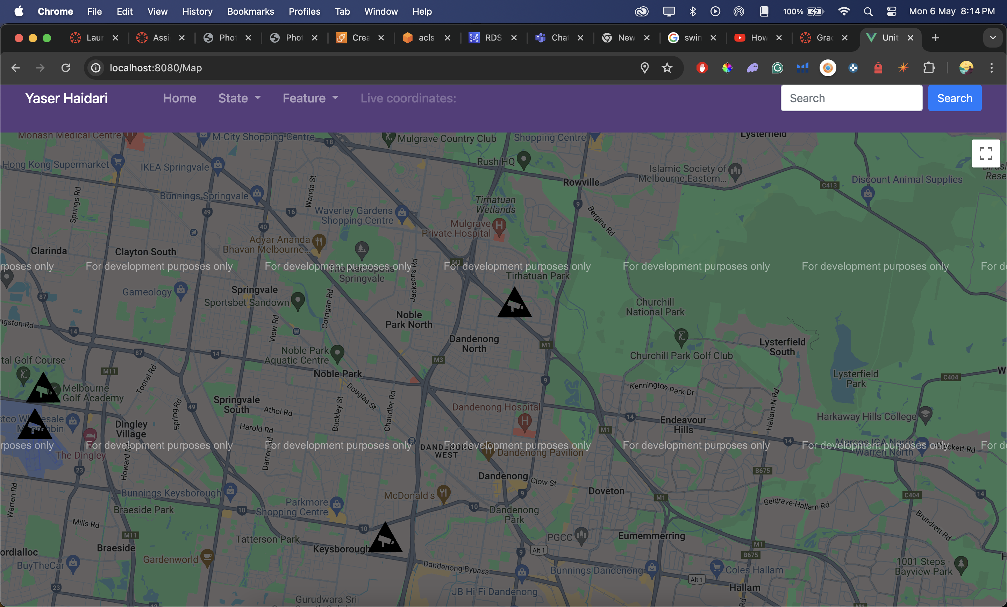
Task: Open the tab search dropdown arrow
Action: pyautogui.click(x=993, y=38)
